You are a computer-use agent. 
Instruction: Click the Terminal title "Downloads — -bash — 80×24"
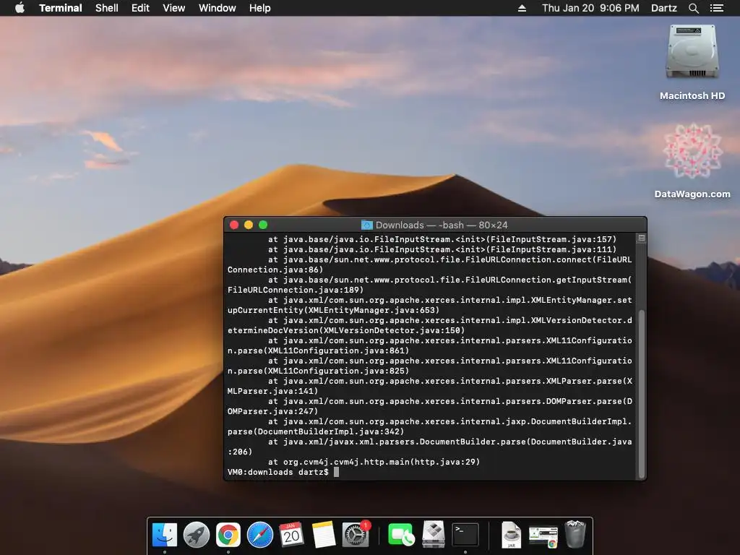coord(442,225)
